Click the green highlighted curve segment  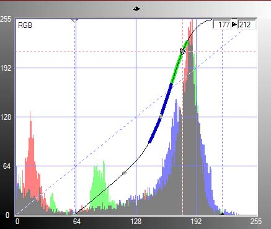(x=179, y=63)
